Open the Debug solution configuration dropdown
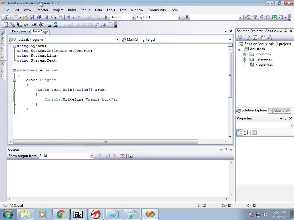This screenshot has height=220, width=294. [x=133, y=17]
